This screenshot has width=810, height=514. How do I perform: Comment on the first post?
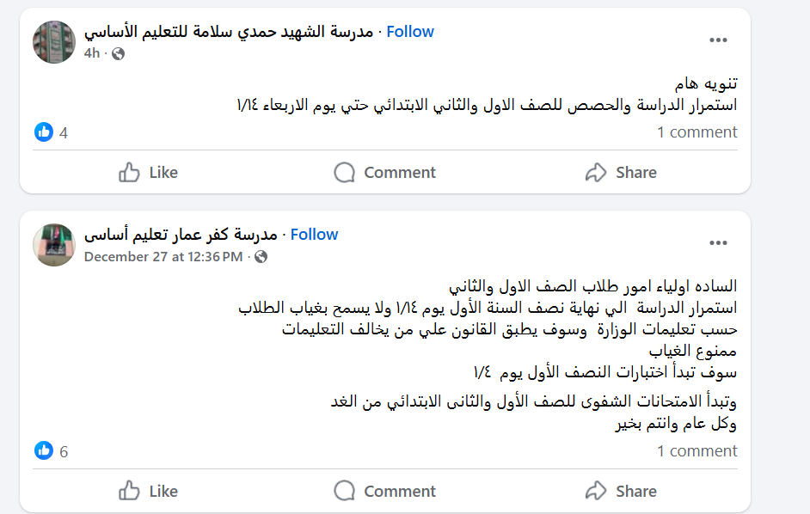384,173
